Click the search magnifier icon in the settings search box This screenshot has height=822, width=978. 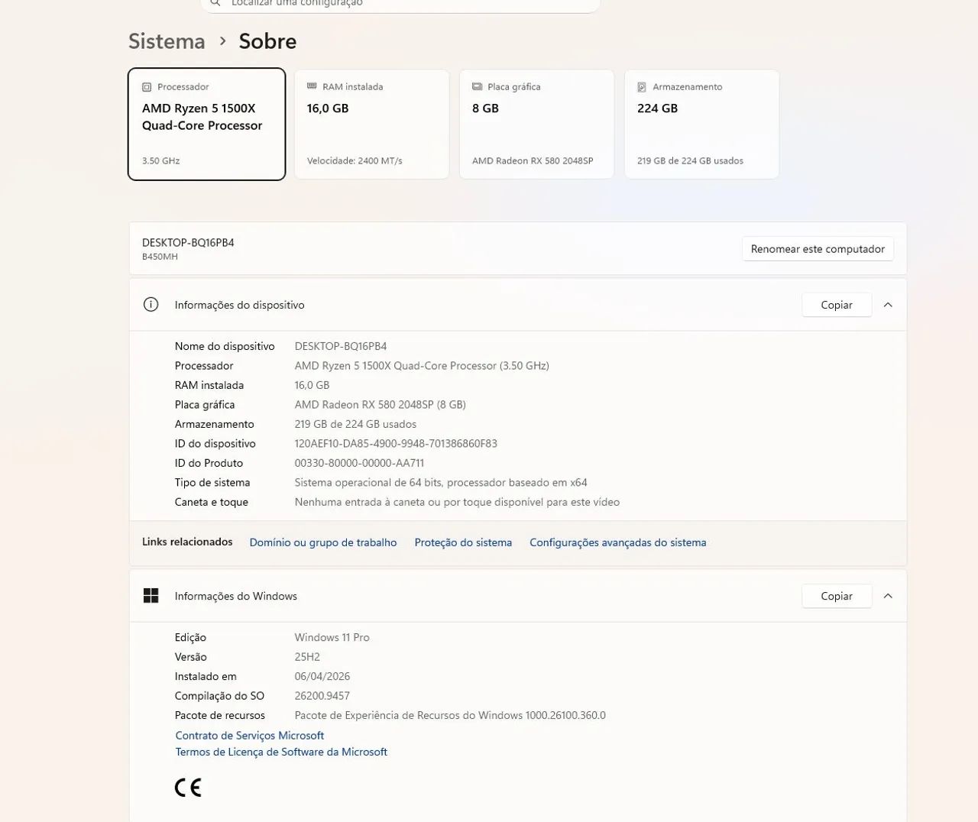[x=216, y=3]
